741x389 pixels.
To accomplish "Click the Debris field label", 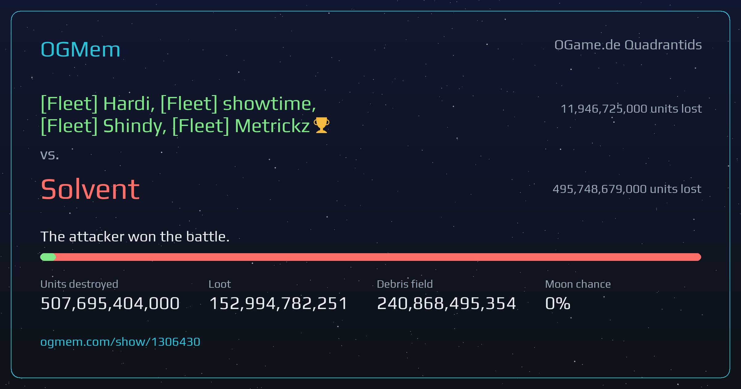I will click(x=405, y=284).
